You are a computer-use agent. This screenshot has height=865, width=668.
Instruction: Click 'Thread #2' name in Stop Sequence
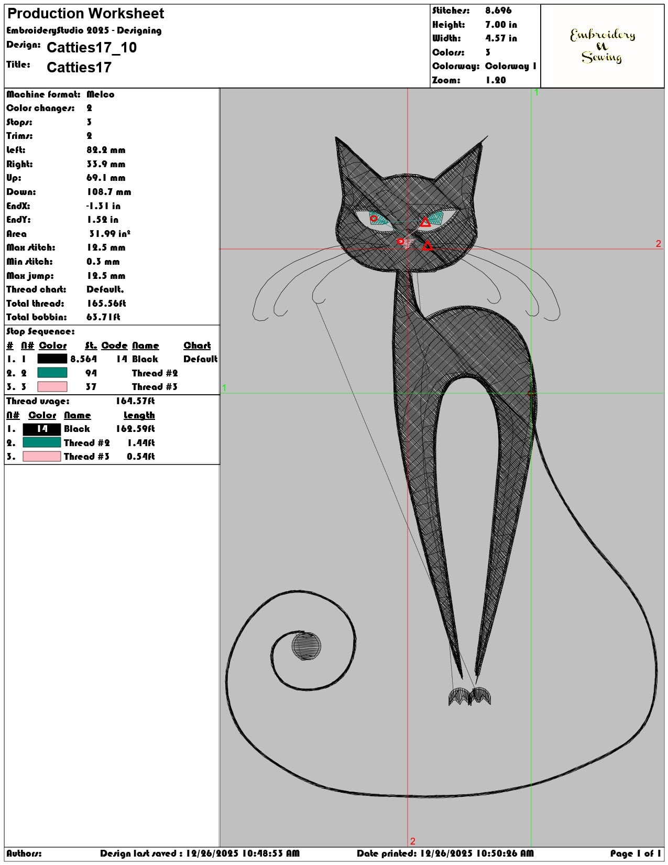tap(155, 373)
